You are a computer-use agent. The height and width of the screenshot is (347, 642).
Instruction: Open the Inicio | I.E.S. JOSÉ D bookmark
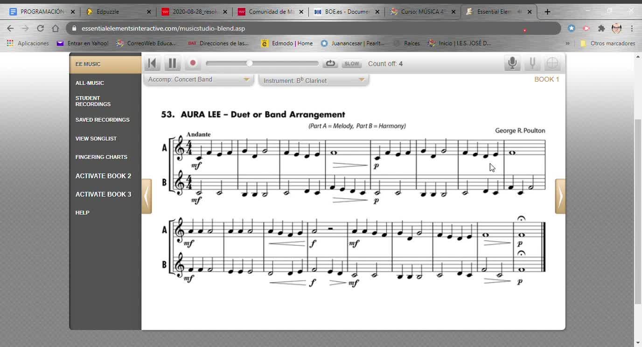click(459, 43)
